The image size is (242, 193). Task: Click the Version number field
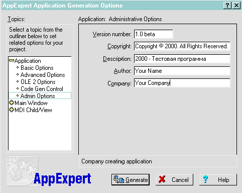pyautogui.click(x=154, y=34)
